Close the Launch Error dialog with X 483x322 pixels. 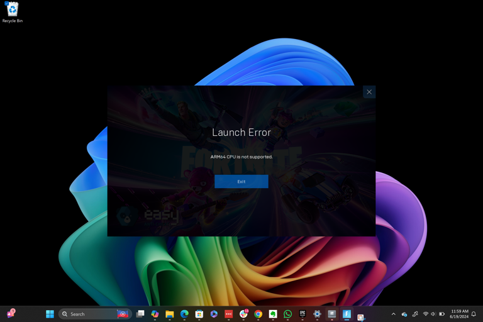pos(369,92)
